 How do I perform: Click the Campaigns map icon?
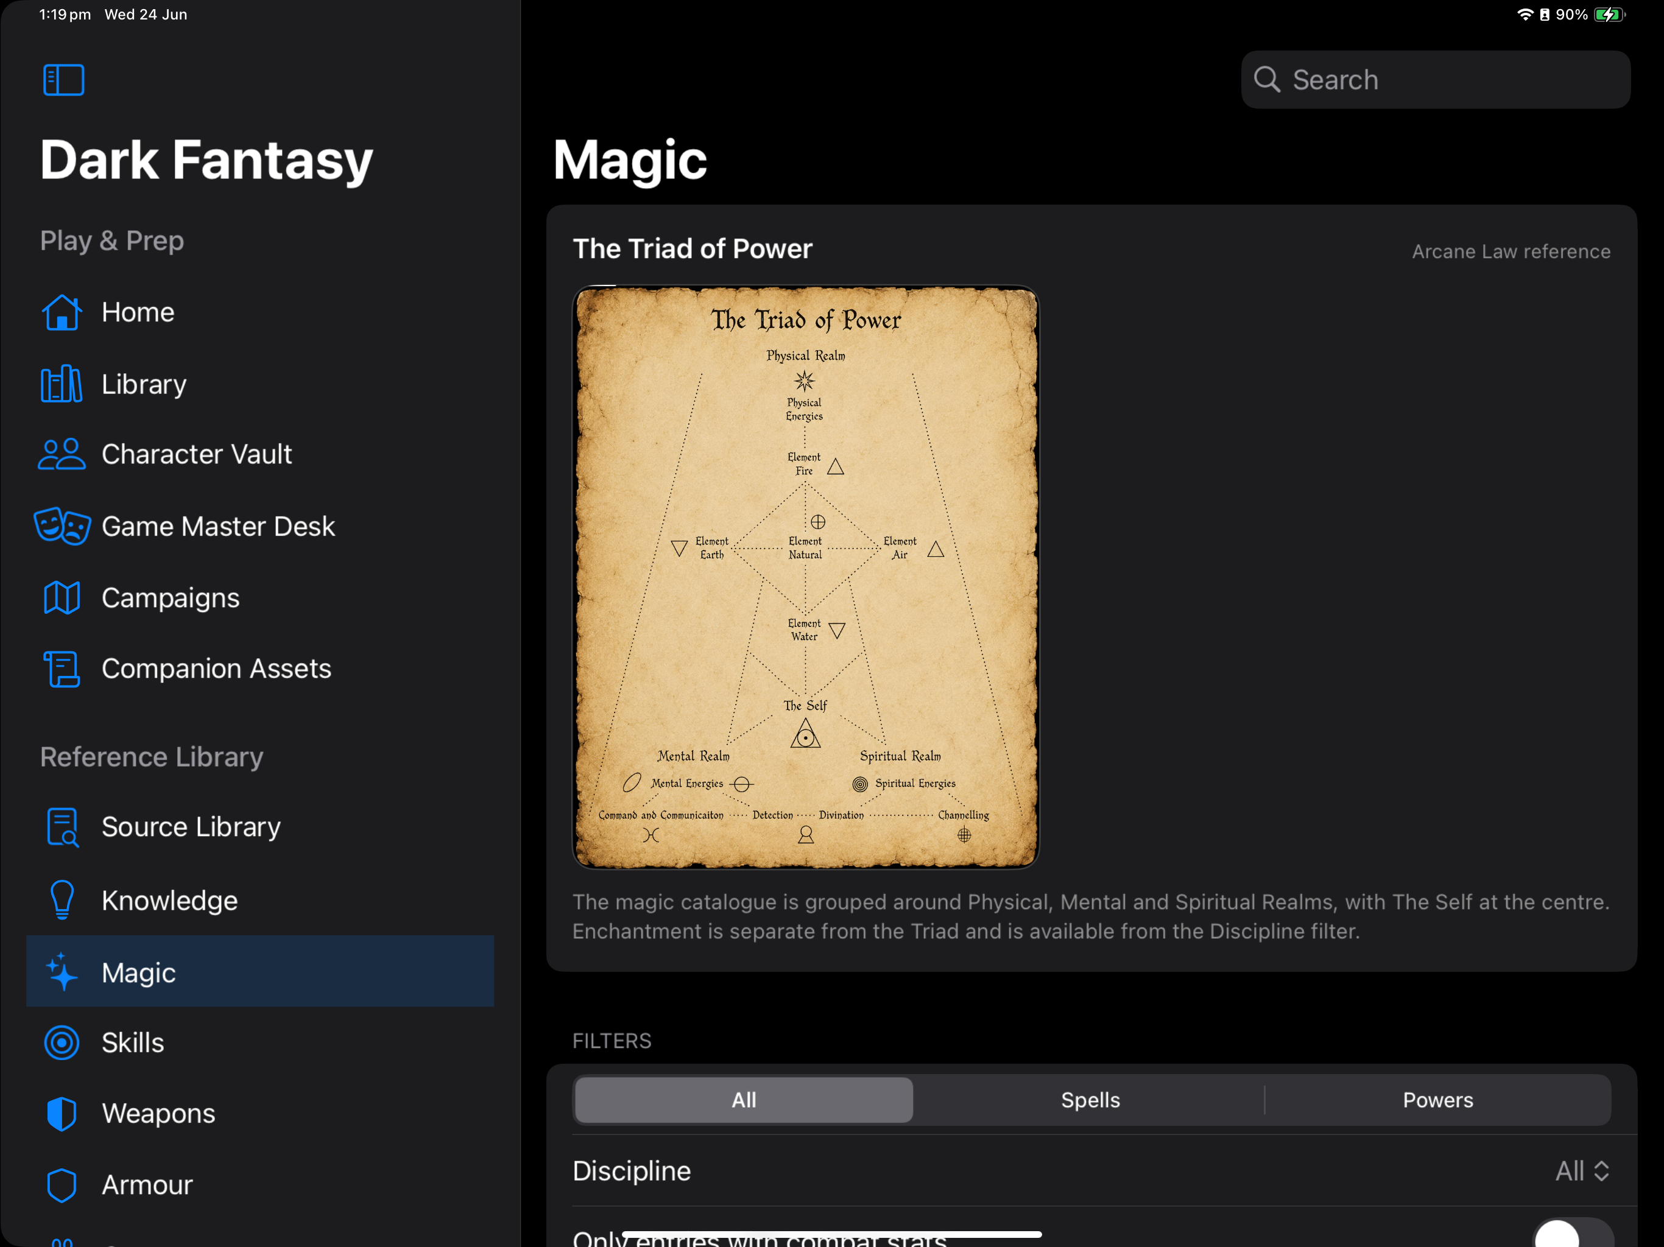click(x=62, y=598)
